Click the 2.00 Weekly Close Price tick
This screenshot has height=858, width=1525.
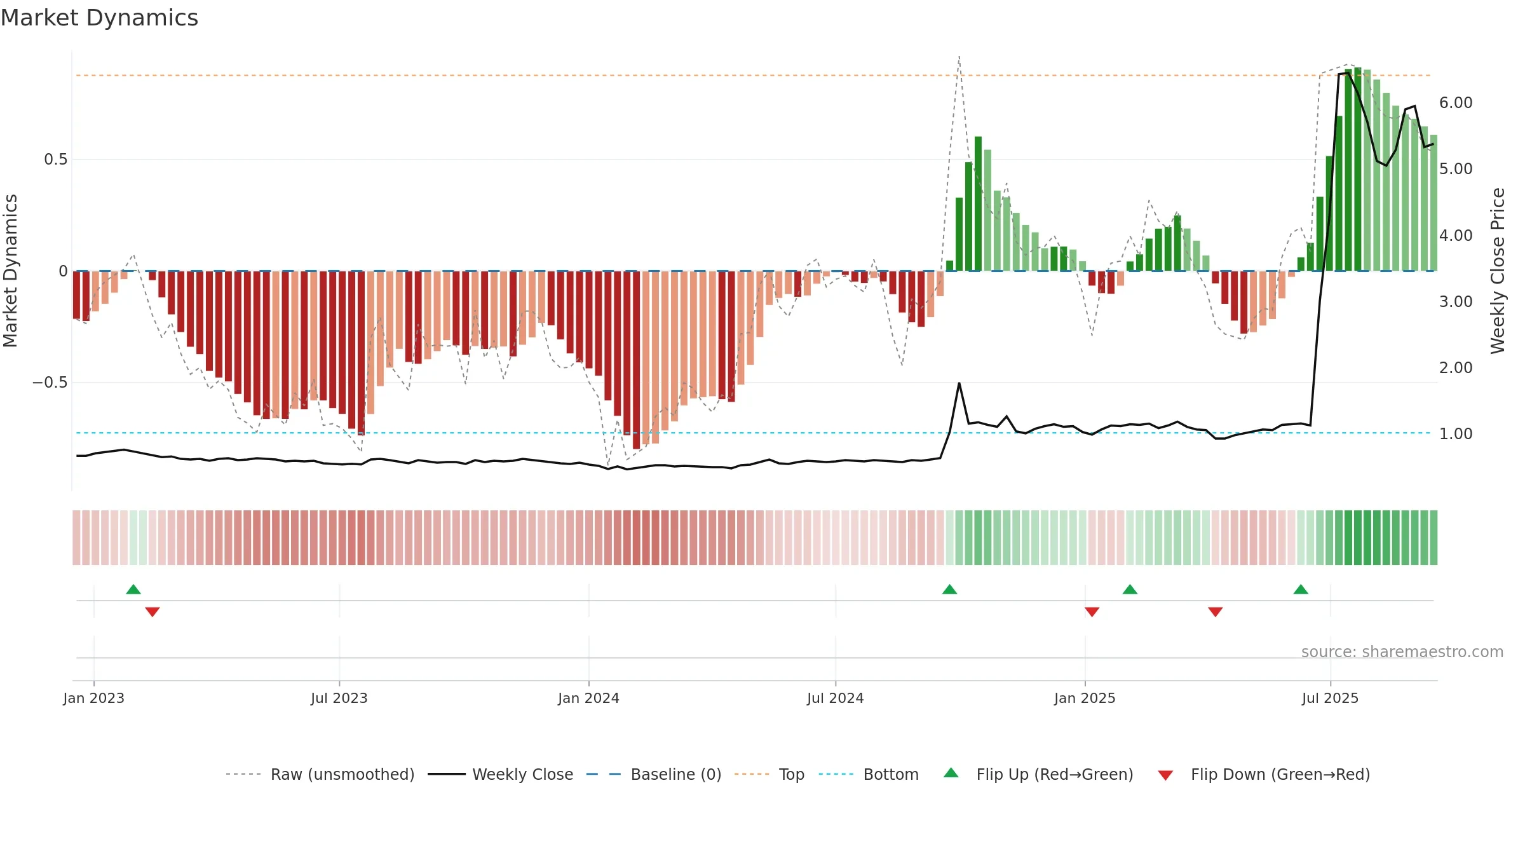[x=1456, y=368]
